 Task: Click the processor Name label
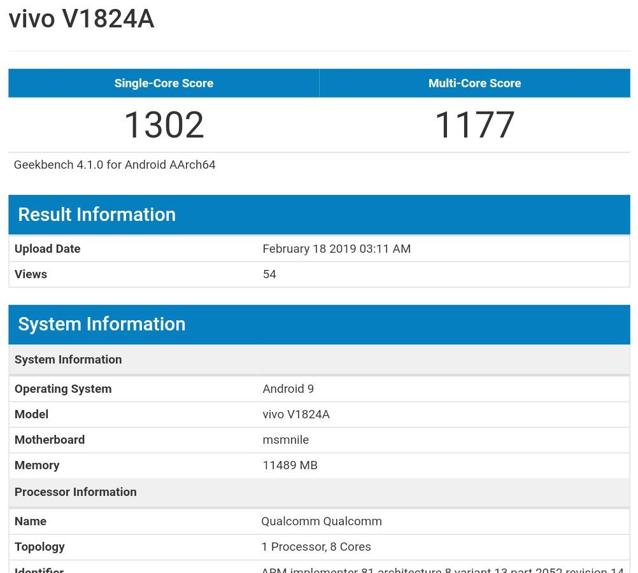31,521
